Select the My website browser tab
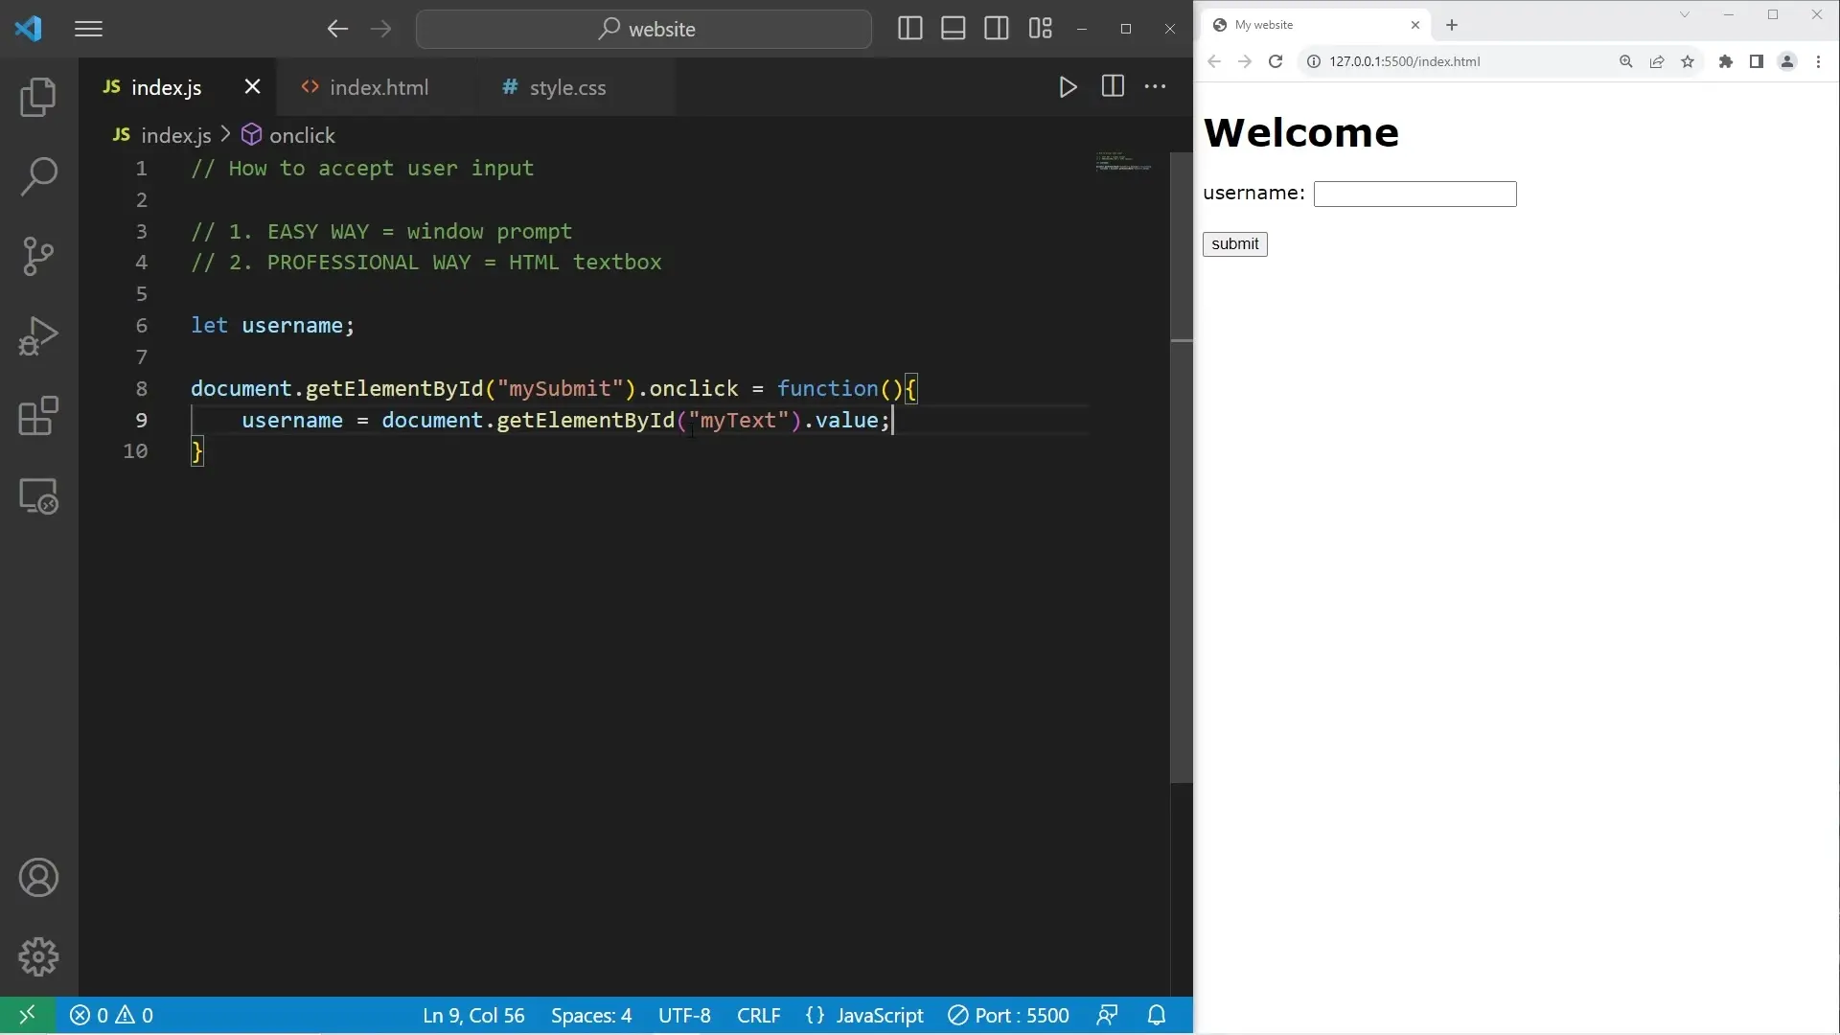Screen dimensions: 1840x1035 1317,25
